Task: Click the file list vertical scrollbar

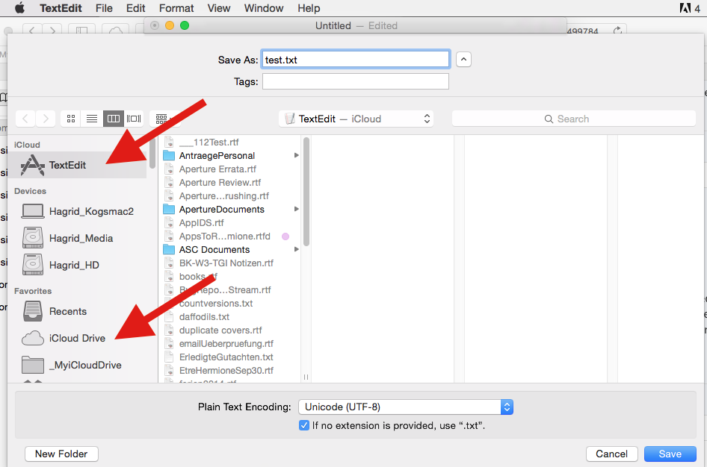Action: (306, 192)
